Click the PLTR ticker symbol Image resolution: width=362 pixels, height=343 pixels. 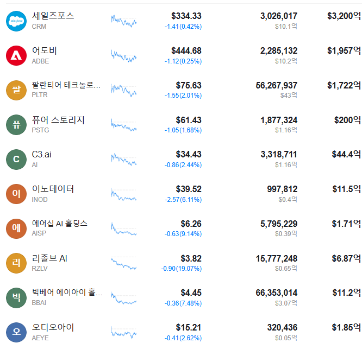tap(40, 95)
